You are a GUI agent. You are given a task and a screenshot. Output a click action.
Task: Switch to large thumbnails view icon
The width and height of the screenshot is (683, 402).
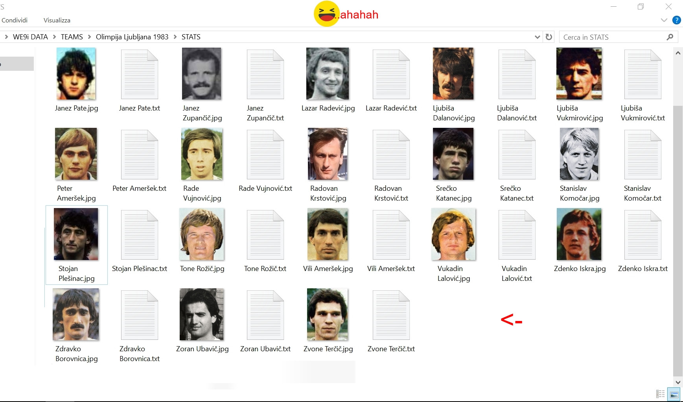(x=674, y=394)
